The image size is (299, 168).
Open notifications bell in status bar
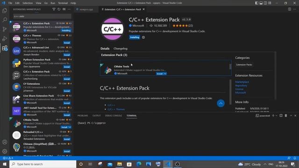(295, 158)
